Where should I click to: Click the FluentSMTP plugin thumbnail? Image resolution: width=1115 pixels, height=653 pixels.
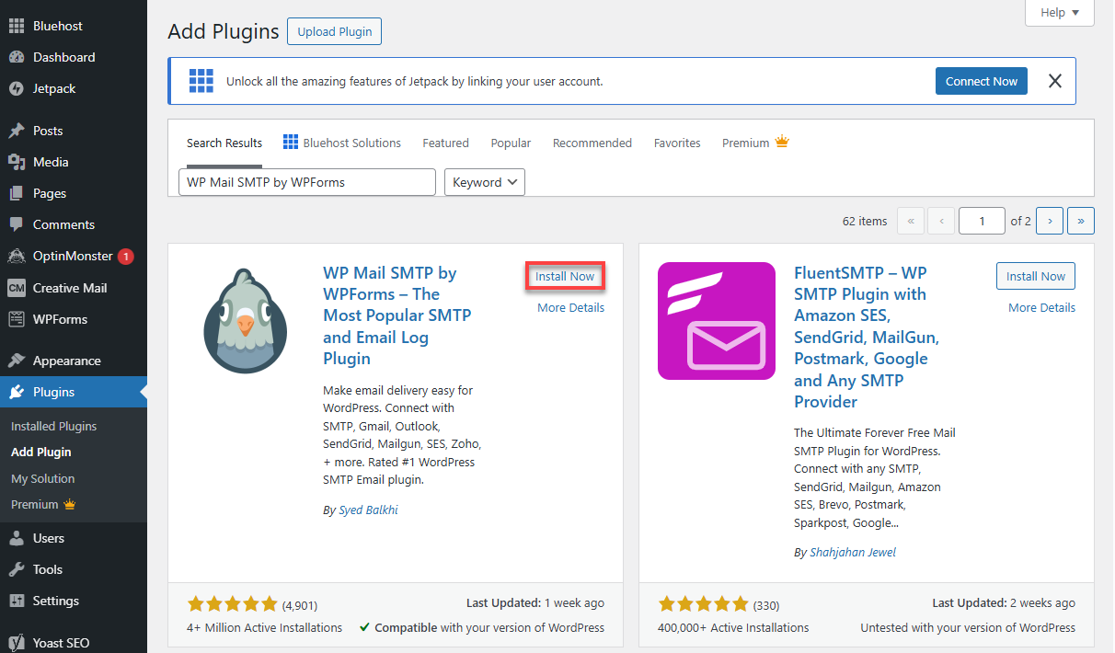click(716, 320)
